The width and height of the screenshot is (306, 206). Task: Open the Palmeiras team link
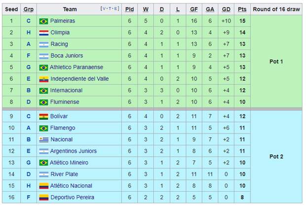pyautogui.click(x=63, y=21)
